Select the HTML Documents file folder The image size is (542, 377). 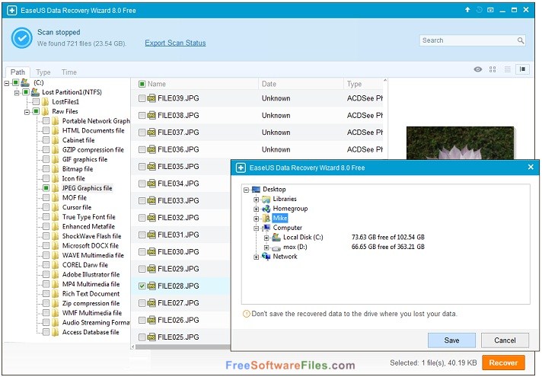(94, 130)
